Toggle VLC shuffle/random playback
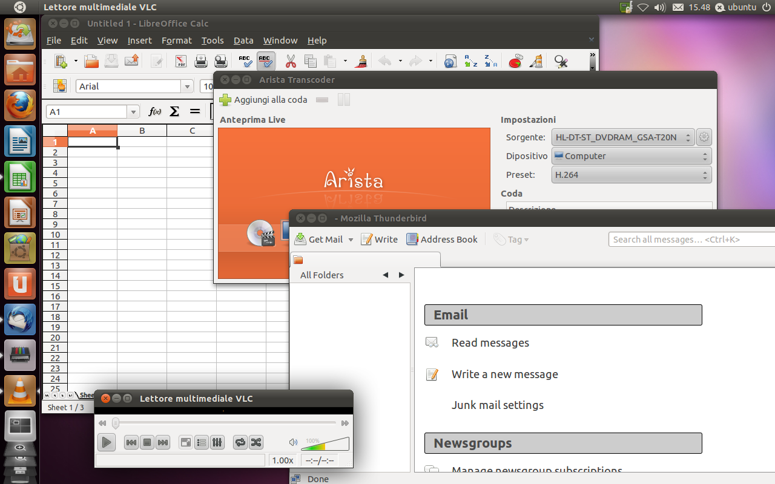This screenshot has width=775, height=484. (x=256, y=442)
